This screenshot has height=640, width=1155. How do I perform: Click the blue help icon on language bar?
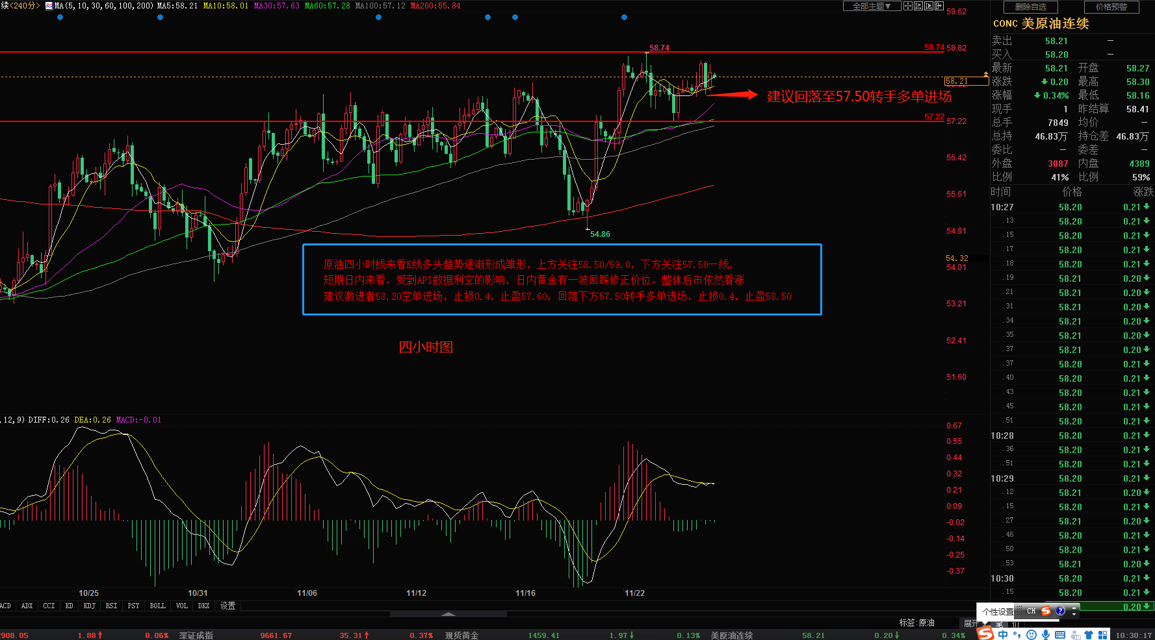click(x=1060, y=611)
